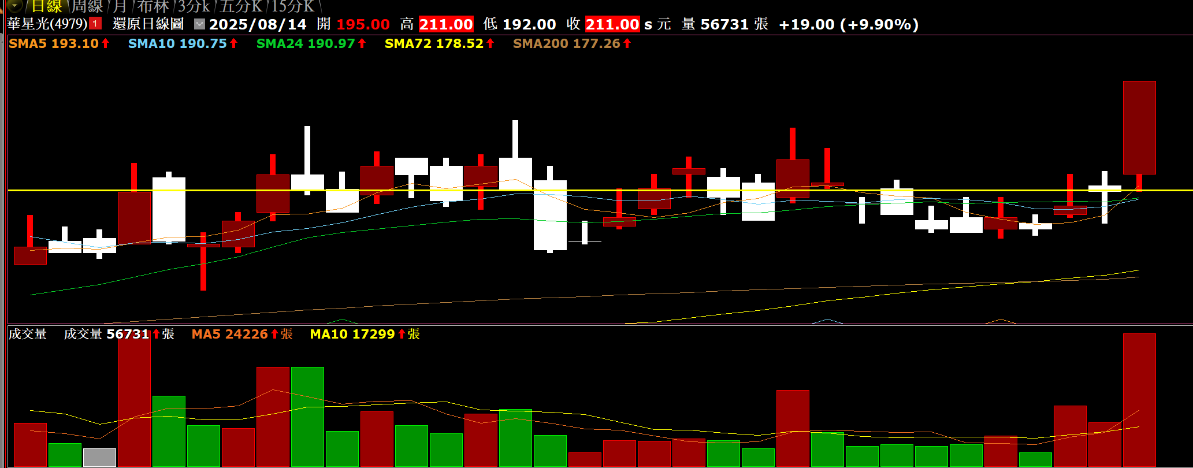Click the 華星光(4979) stock name
This screenshot has width=1193, height=468.
pos(47,24)
